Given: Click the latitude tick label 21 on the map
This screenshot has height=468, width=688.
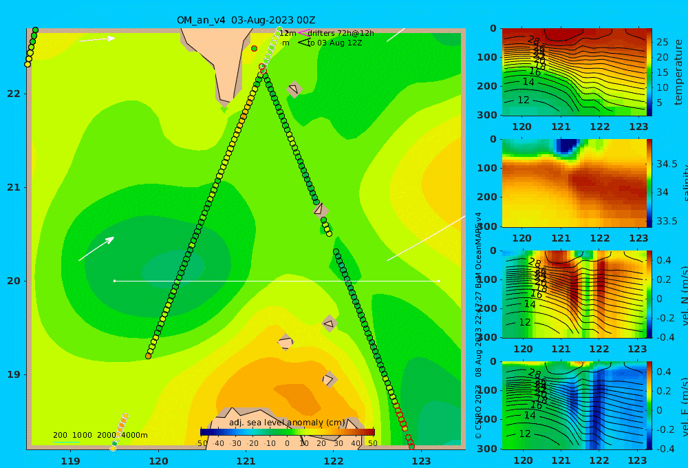Looking at the screenshot, I should tap(14, 187).
